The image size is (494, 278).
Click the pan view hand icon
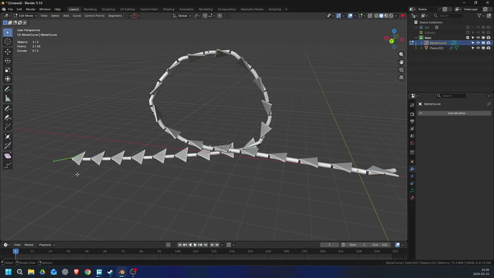tap(401, 62)
